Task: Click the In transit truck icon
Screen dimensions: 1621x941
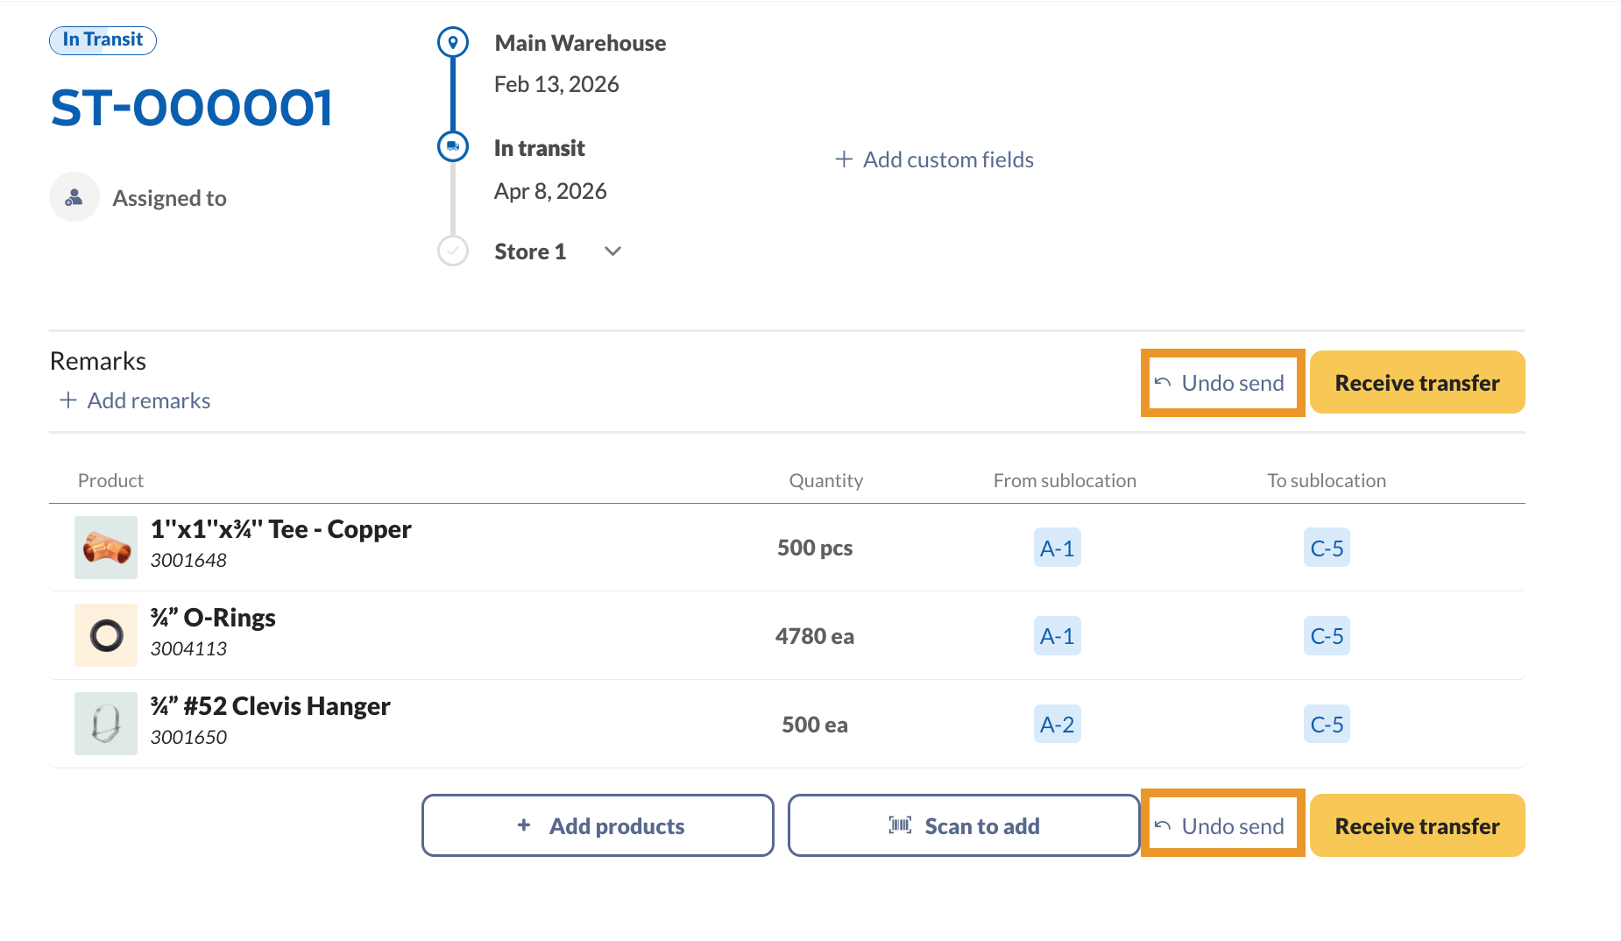Action: [452, 146]
